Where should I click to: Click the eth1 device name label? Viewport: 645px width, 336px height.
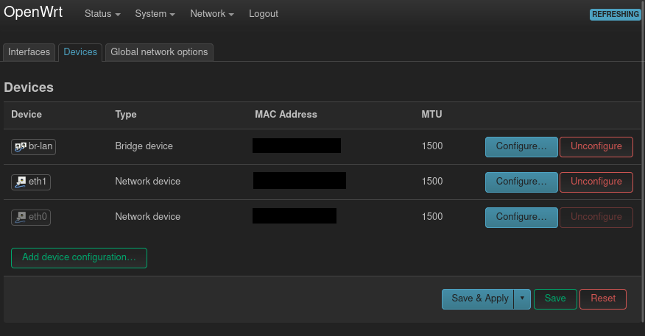pos(38,182)
